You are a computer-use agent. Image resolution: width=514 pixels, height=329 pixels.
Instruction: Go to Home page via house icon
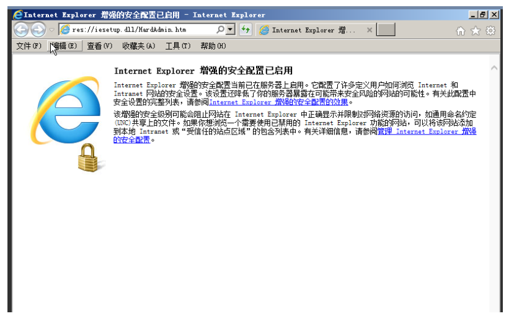(461, 31)
